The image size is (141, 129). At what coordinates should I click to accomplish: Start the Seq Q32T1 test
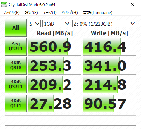tap(16, 47)
